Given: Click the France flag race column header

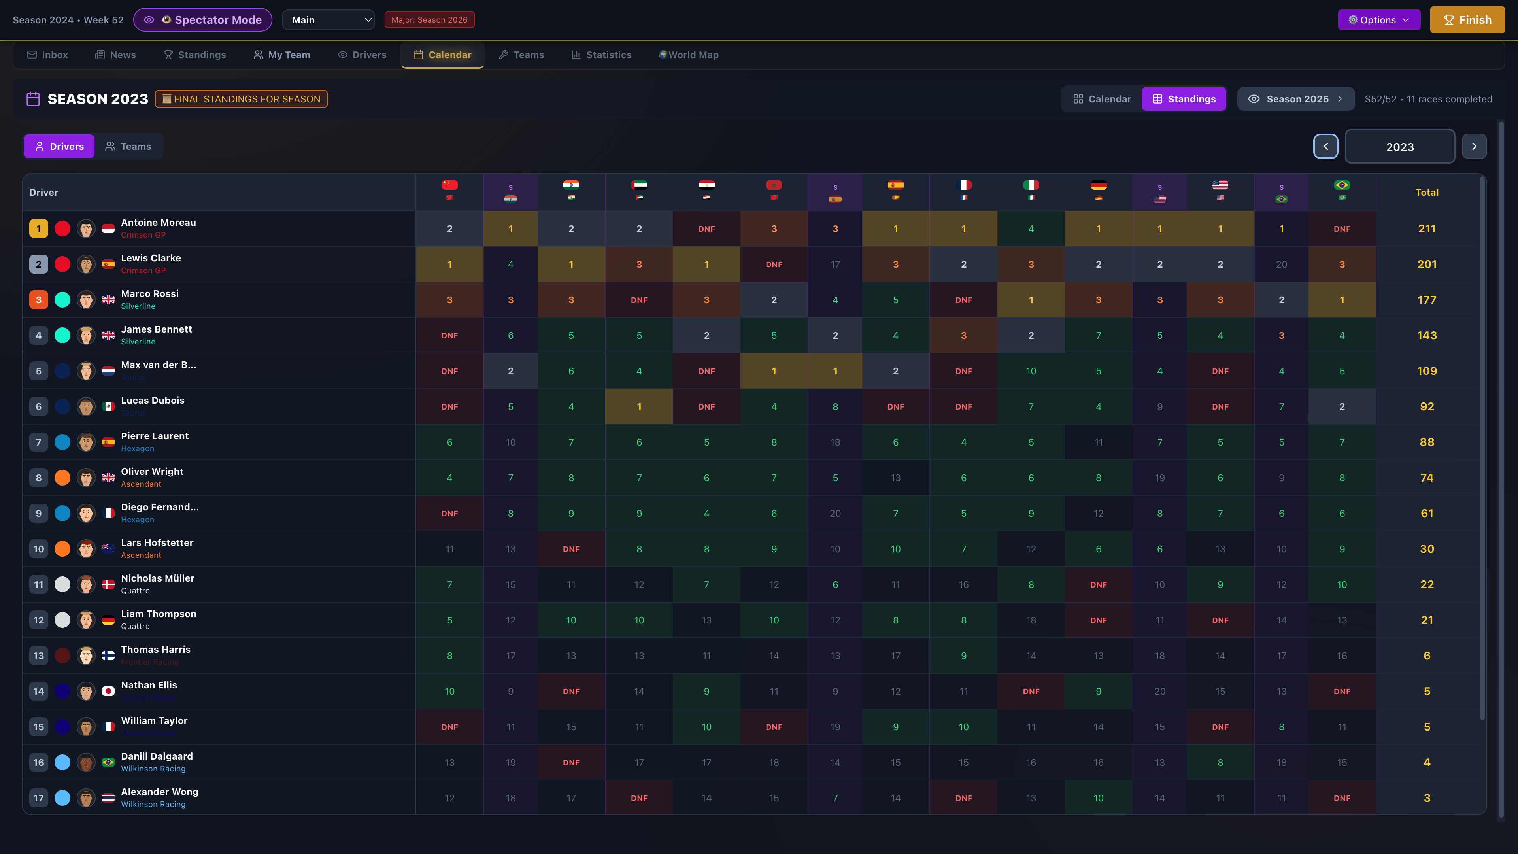Looking at the screenshot, I should click(963, 191).
